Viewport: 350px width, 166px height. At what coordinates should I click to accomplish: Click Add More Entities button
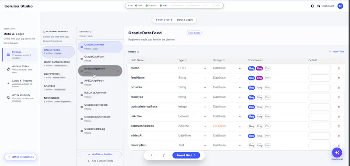click(x=100, y=154)
